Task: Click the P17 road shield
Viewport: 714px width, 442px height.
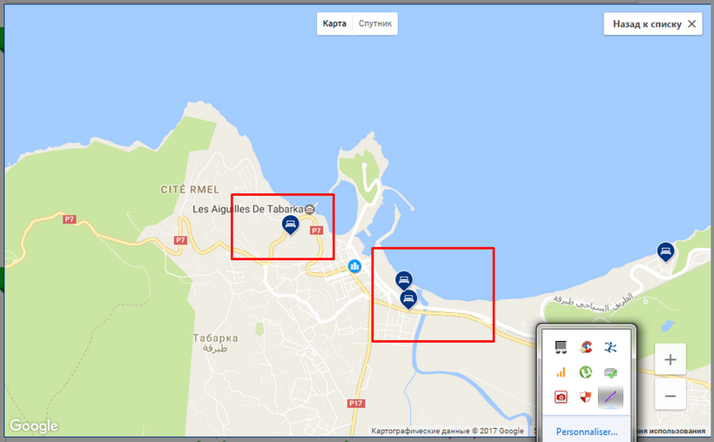Action: (x=355, y=403)
